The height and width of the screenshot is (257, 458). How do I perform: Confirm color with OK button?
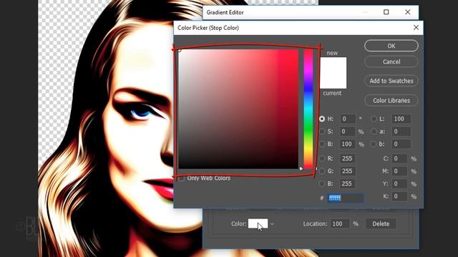(x=391, y=46)
